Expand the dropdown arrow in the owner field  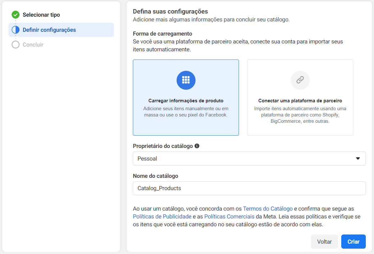coord(358,159)
